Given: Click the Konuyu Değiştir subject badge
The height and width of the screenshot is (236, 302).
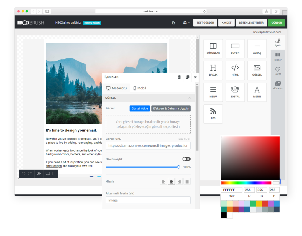Looking at the screenshot, I should pos(92,23).
